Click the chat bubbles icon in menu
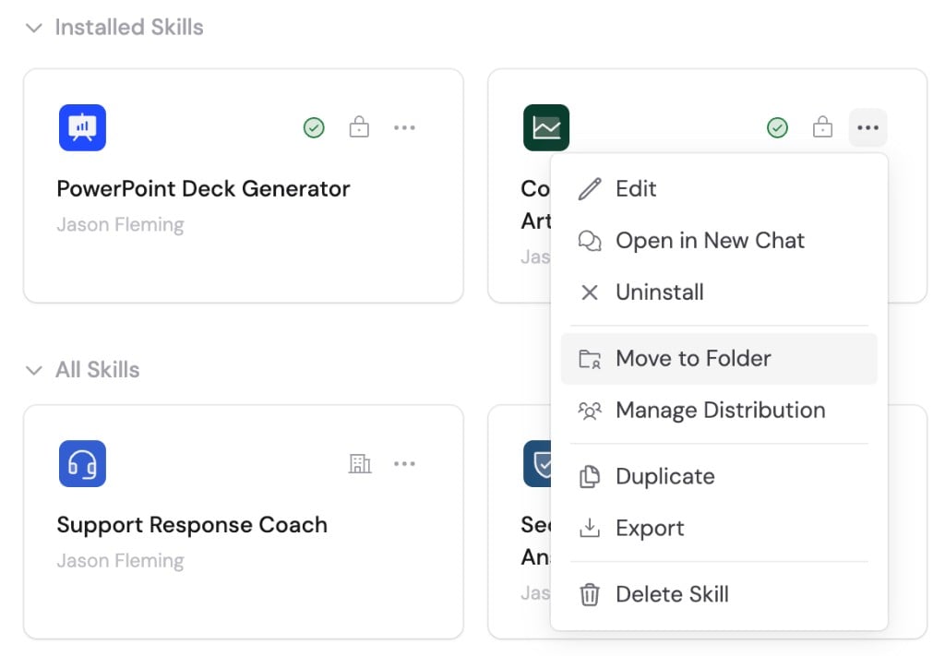 coord(590,241)
